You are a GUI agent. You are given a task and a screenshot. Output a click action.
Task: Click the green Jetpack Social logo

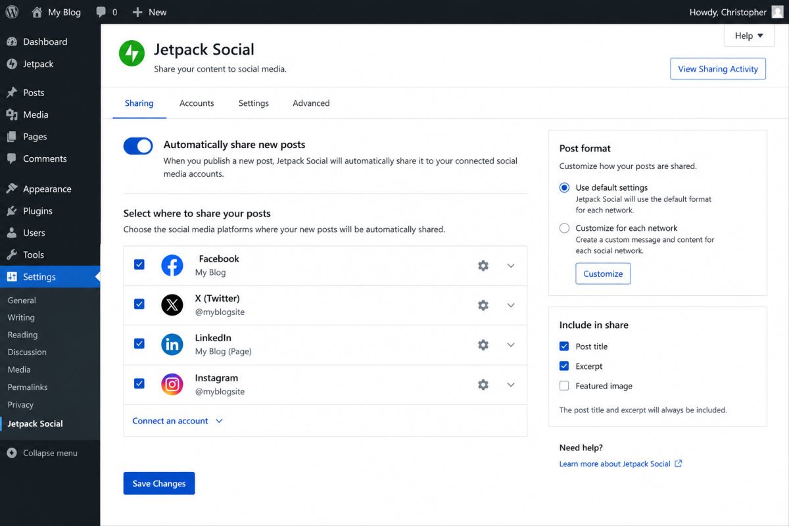click(131, 53)
